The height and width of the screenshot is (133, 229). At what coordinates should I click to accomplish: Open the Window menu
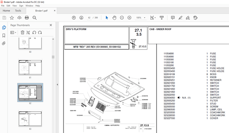[x=29, y=6]
